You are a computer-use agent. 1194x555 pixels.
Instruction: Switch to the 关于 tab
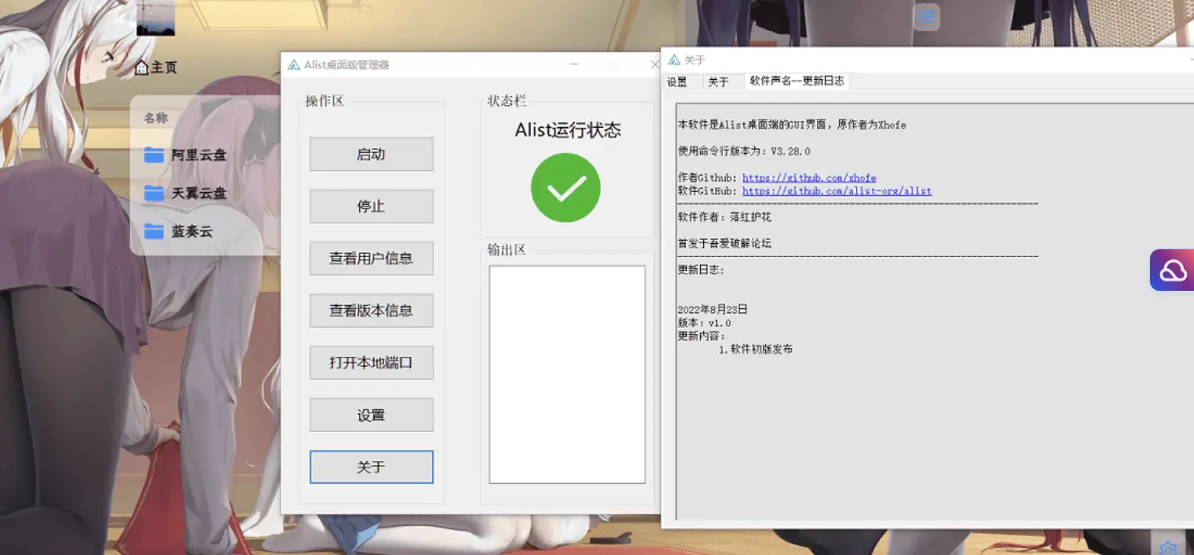(718, 82)
